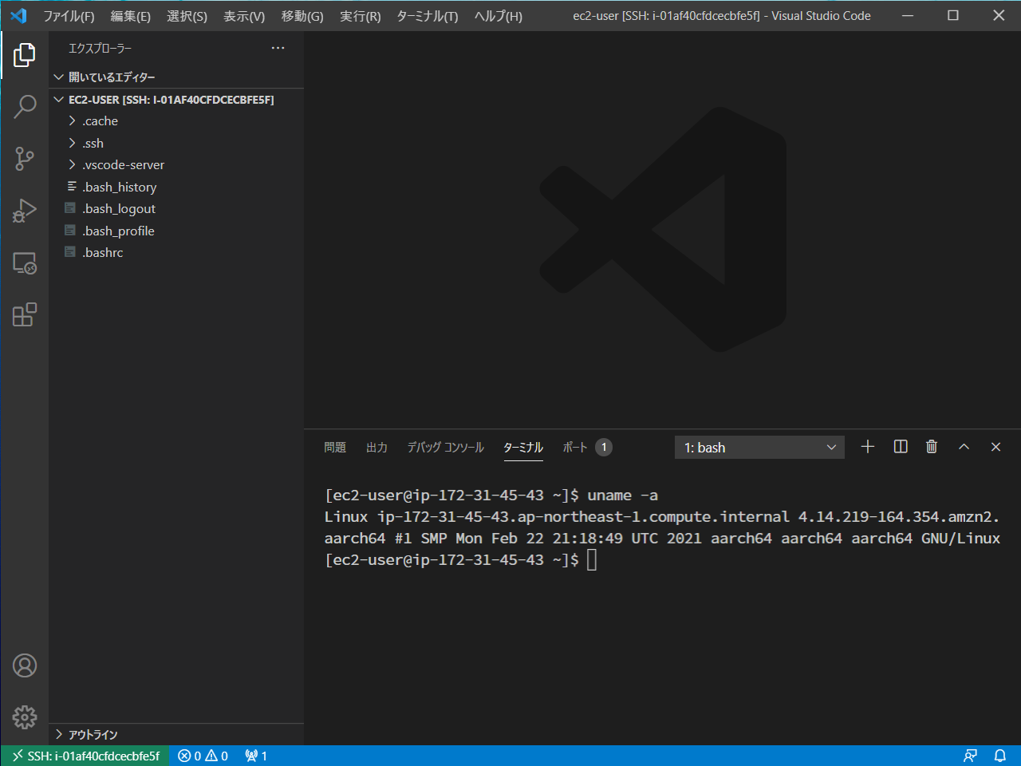Open the notifications bell in status bar
Viewport: 1021px width, 766px height.
coord(999,756)
